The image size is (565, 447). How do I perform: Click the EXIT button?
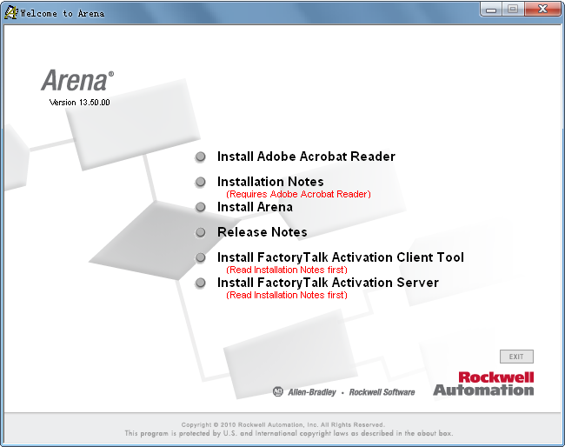516,357
